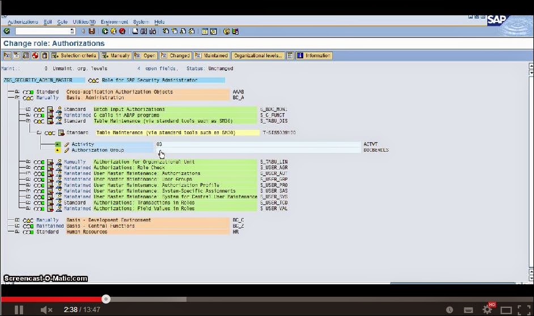Collapse green Table Maintenance S_TABU_DIS node

[28, 121]
